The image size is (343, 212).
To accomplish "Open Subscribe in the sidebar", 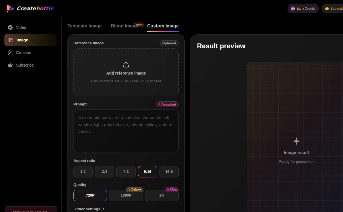I will 31,65.
